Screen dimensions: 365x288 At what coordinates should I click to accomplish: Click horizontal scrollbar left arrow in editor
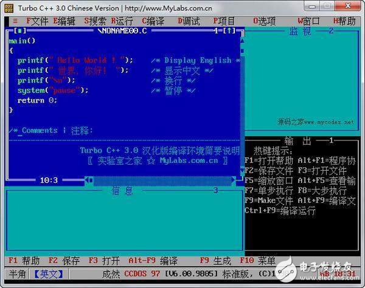click(x=86, y=180)
